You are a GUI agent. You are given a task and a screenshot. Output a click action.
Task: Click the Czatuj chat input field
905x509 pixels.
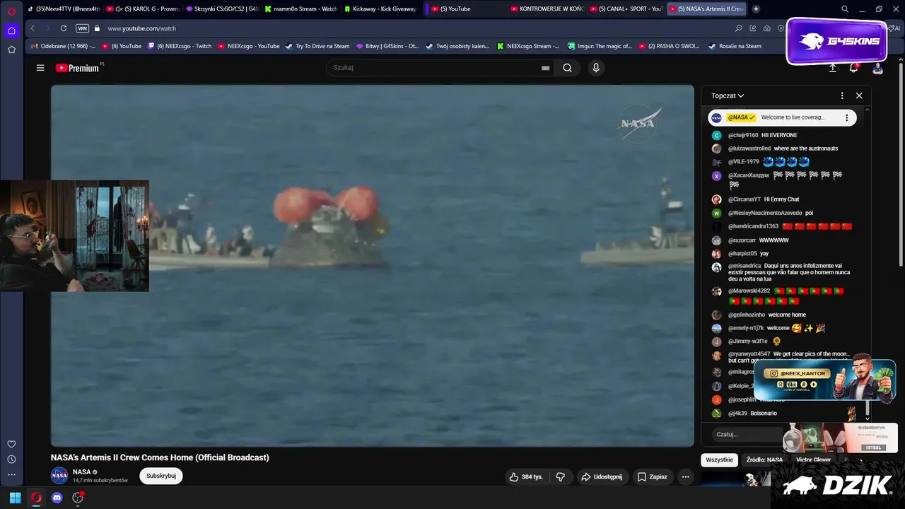coord(746,434)
